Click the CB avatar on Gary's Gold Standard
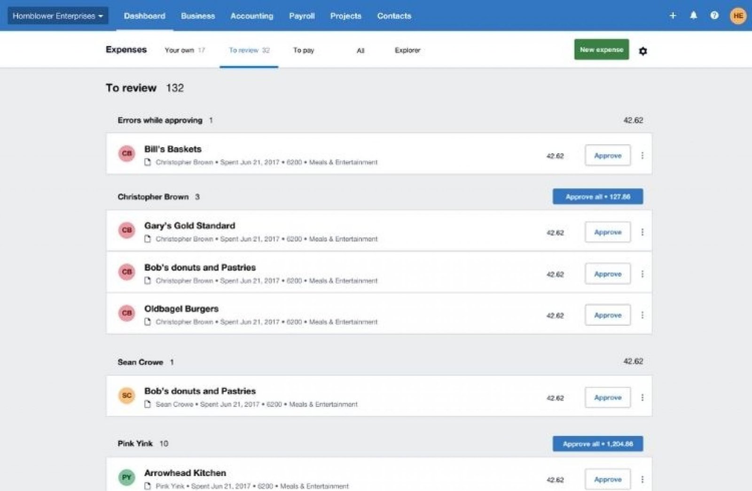 click(x=126, y=230)
